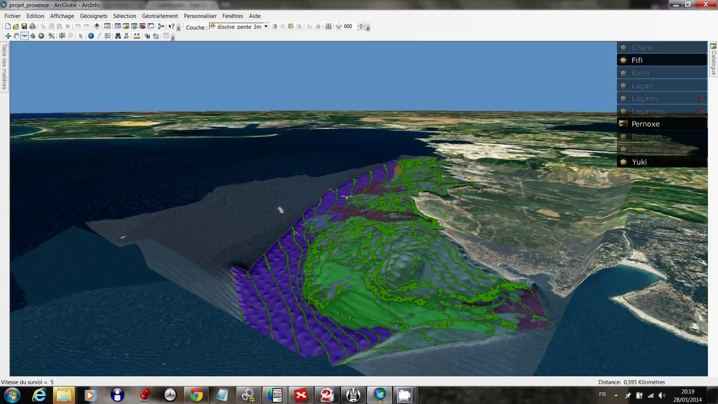Click the HTML Popup speech bubble tool

tap(108, 36)
